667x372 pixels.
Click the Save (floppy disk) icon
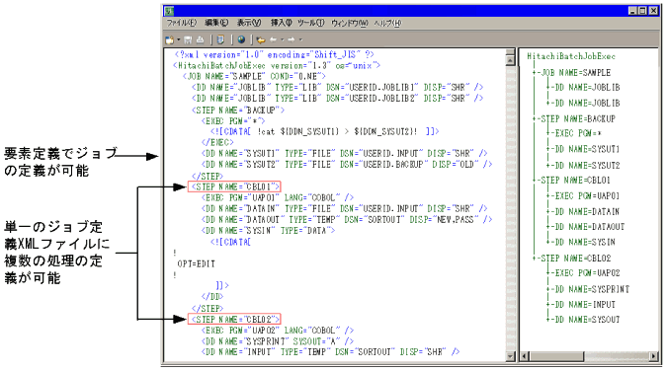click(x=188, y=39)
